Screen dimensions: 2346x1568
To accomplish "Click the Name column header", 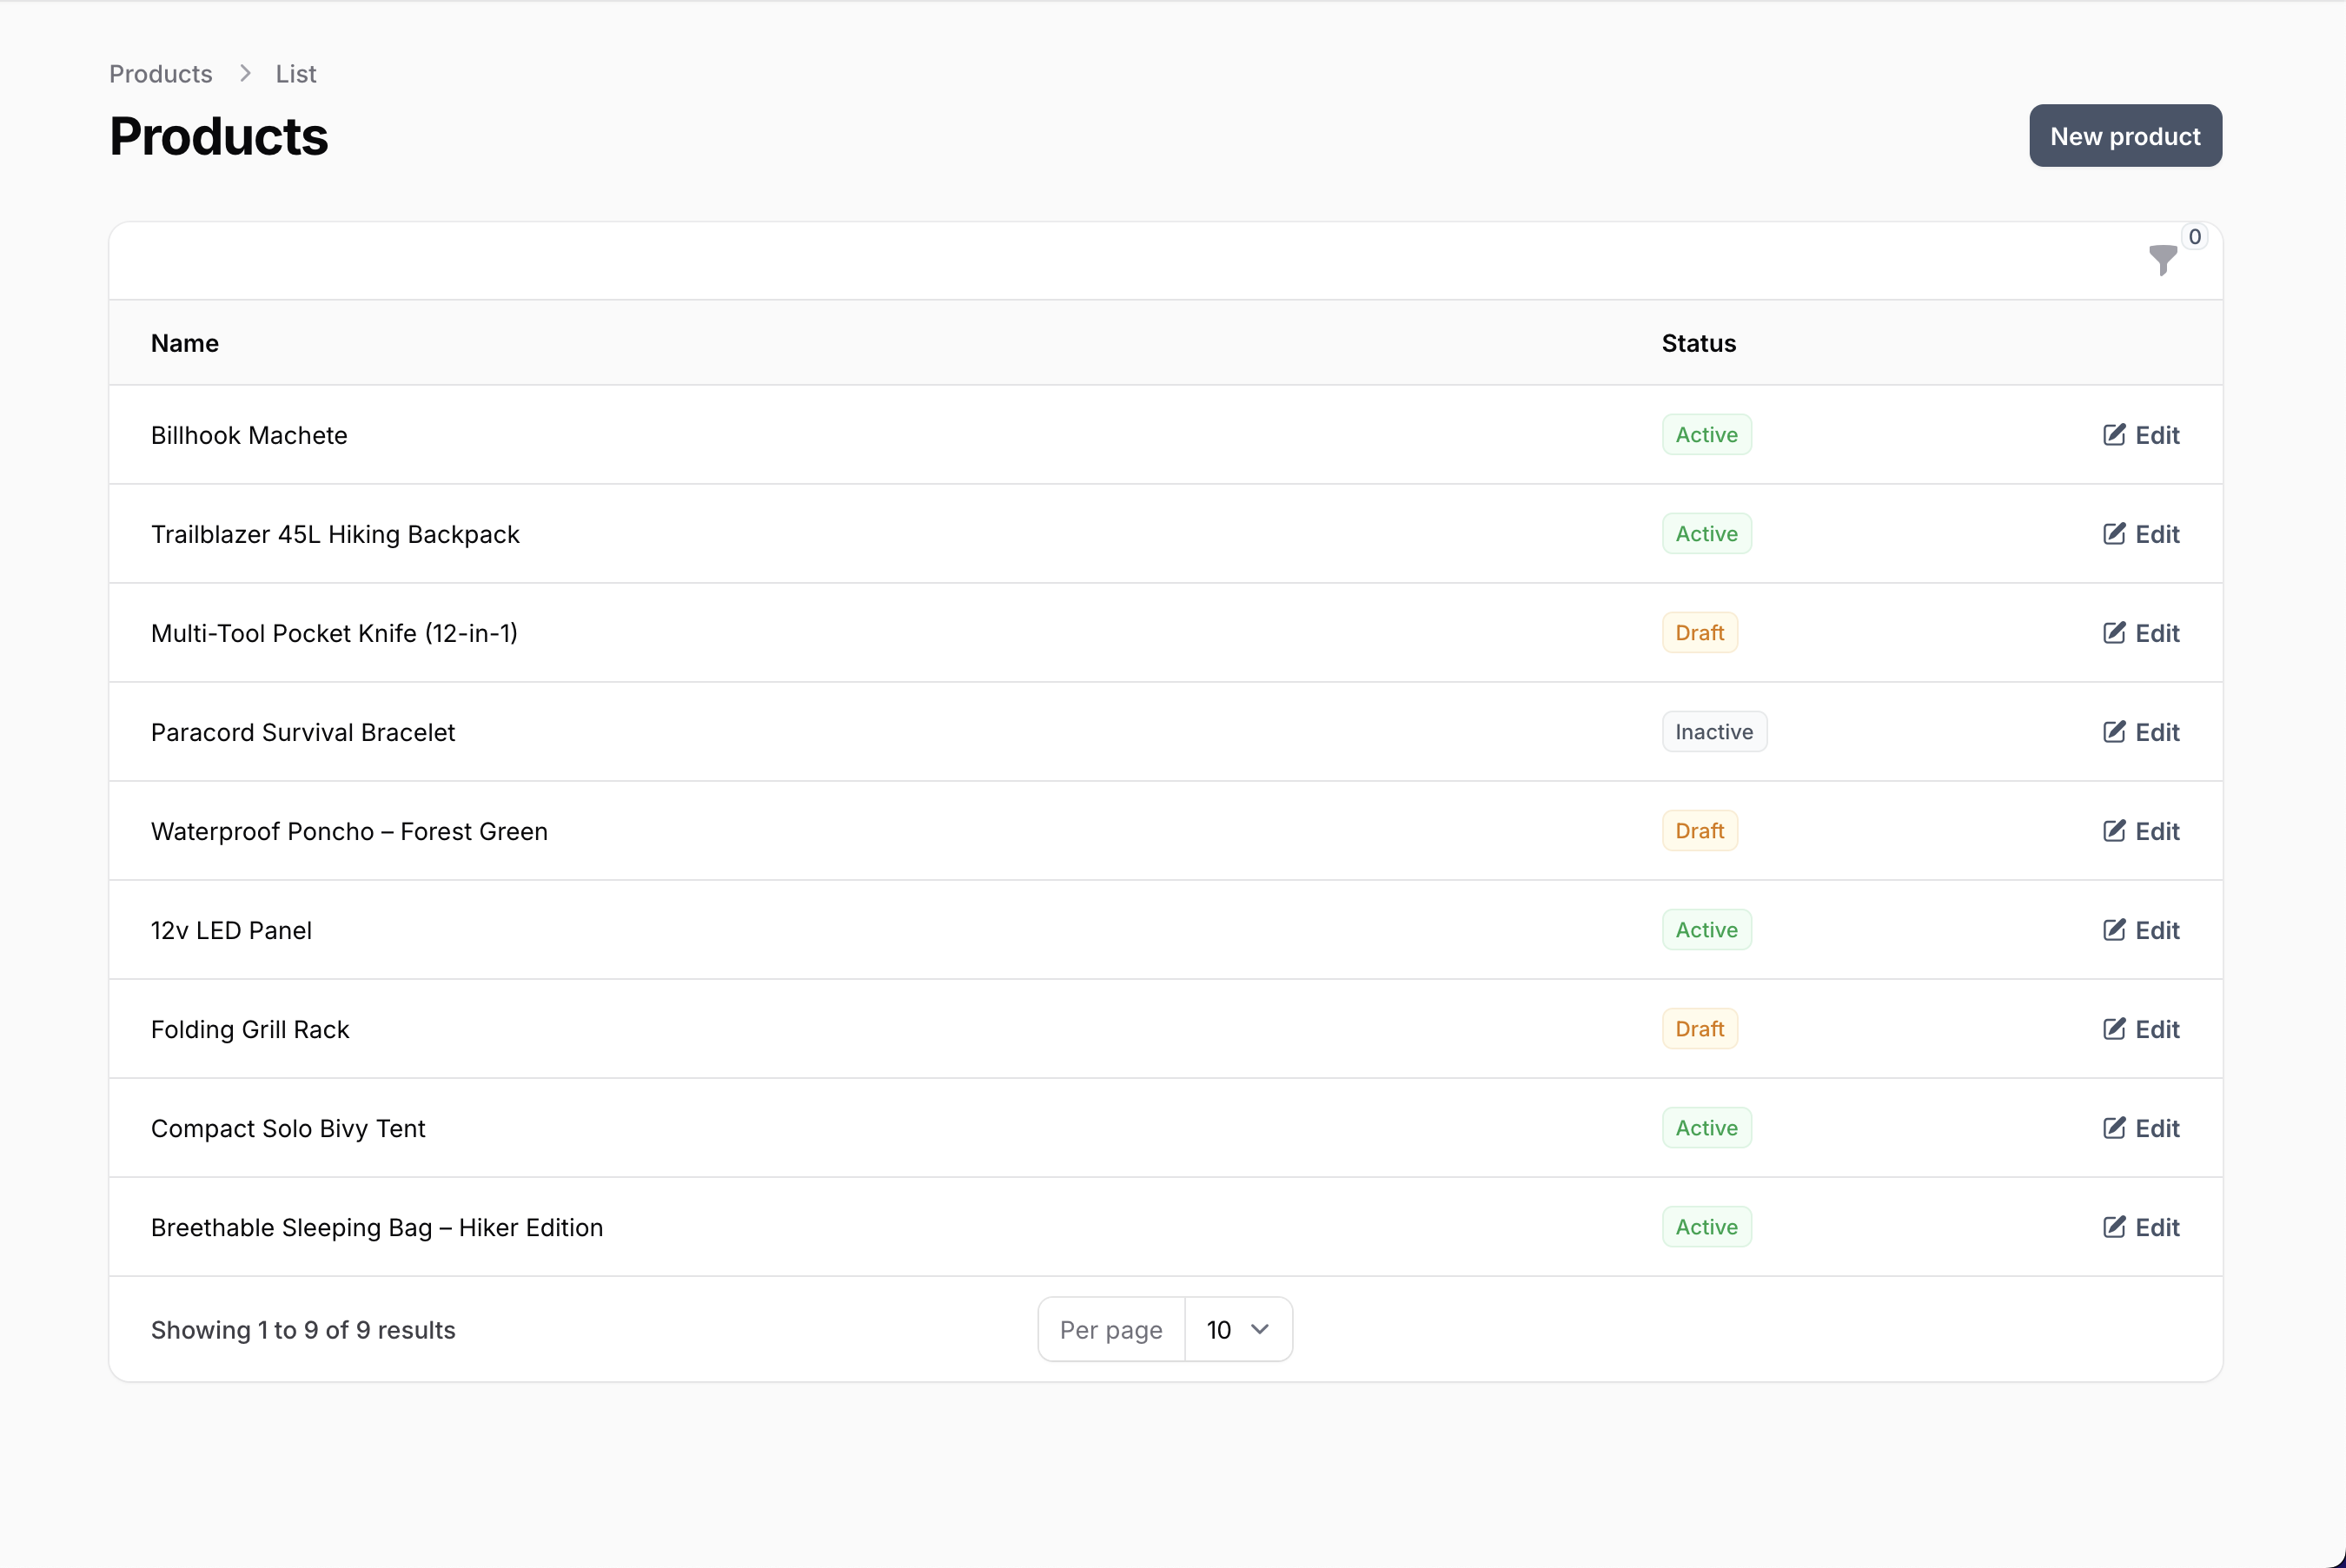I will (185, 343).
